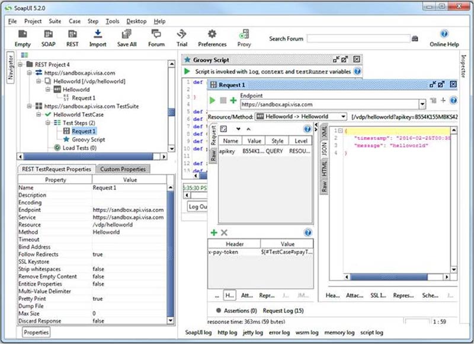The image size is (474, 344).
Task: Open the script log tab
Action: 371,332
